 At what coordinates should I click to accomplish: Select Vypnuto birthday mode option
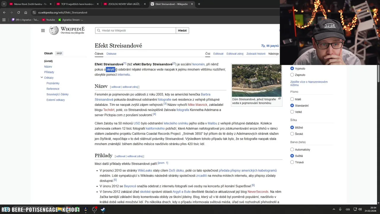pos(292,68)
